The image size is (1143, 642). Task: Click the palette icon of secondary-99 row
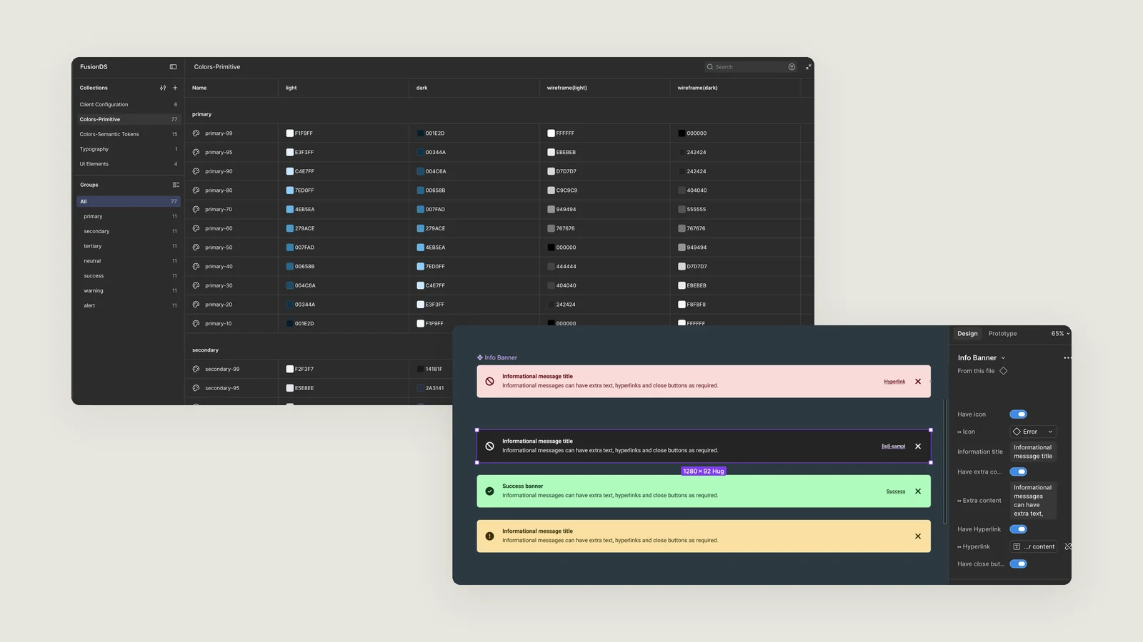pyautogui.click(x=196, y=369)
